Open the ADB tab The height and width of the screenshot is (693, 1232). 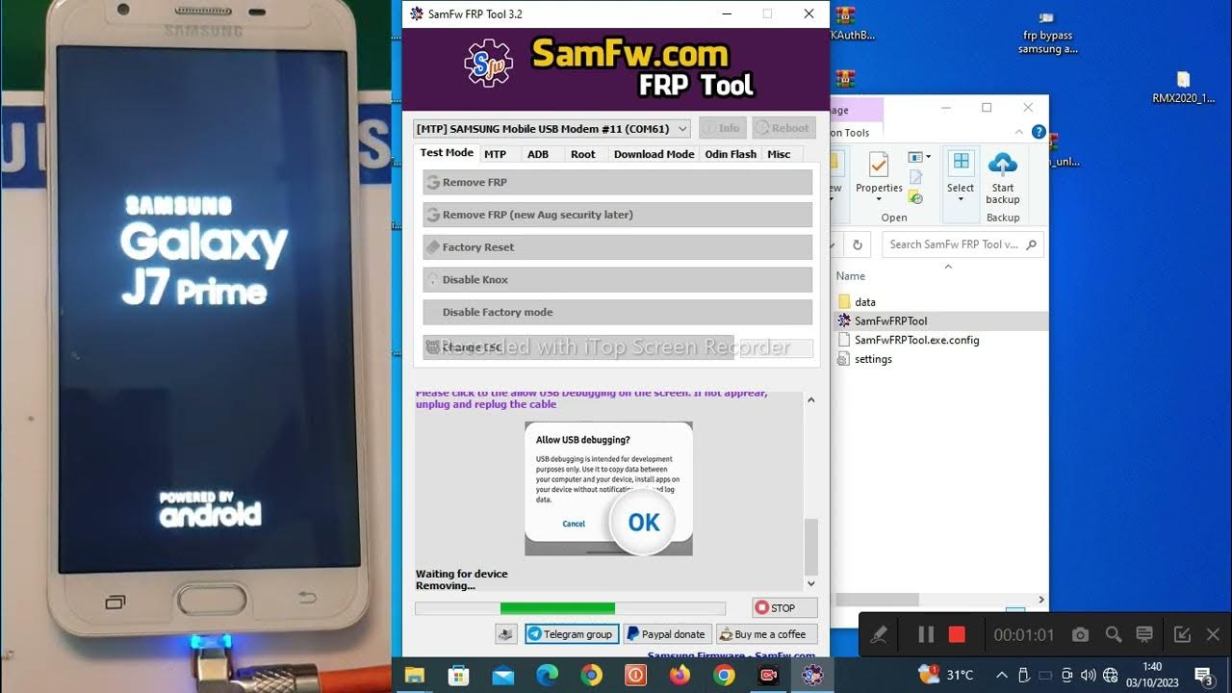(538, 154)
